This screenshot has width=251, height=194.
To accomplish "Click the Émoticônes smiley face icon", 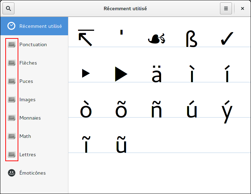I will (x=12, y=173).
